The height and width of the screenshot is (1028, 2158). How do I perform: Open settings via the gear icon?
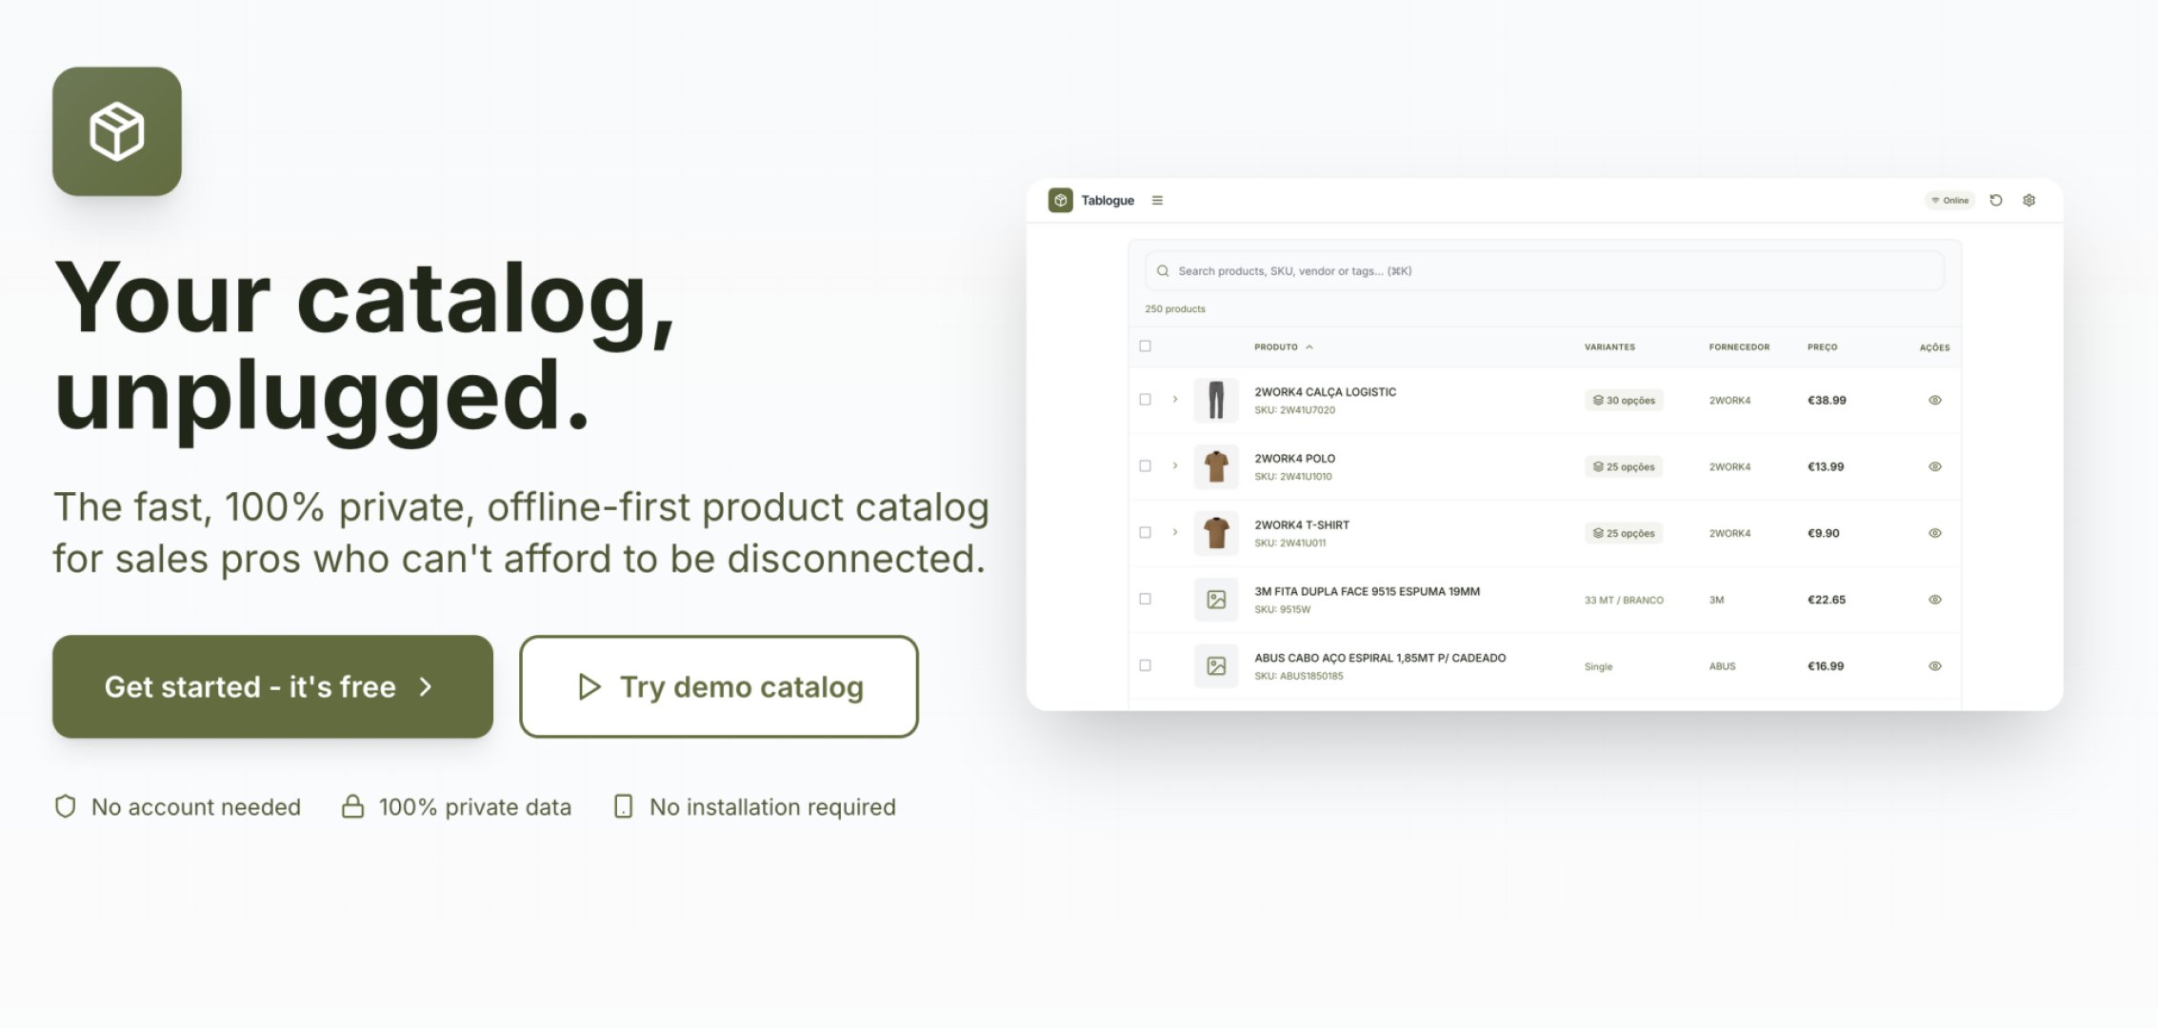2029,201
